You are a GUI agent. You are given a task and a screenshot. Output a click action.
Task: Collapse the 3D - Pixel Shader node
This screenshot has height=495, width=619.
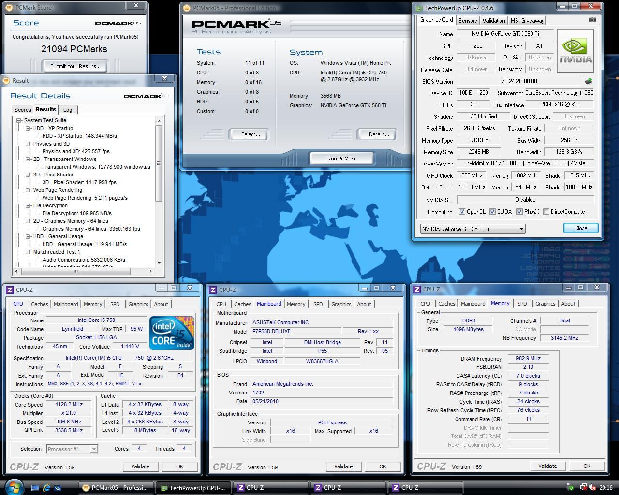click(x=28, y=175)
